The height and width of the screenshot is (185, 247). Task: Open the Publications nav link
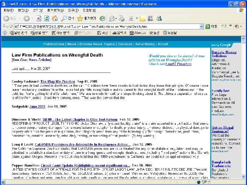coord(54,44)
